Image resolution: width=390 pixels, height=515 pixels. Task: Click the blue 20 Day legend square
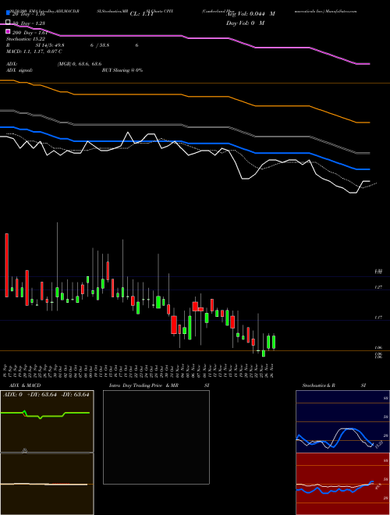pos(8,12)
